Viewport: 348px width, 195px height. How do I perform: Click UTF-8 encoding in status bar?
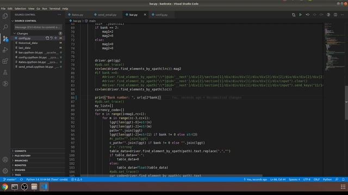[x=307, y=179]
